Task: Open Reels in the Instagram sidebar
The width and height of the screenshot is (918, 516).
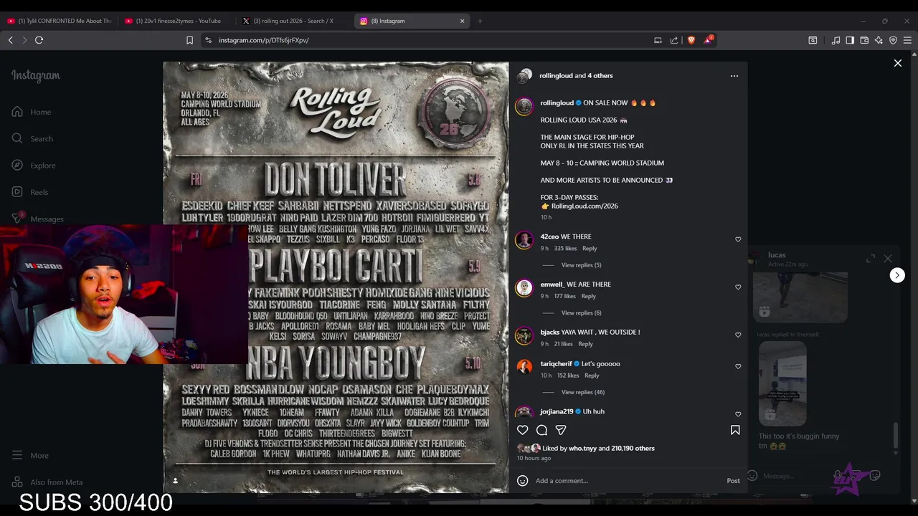Action: coord(29,192)
